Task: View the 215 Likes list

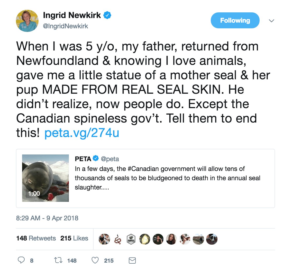Action: click(x=74, y=238)
